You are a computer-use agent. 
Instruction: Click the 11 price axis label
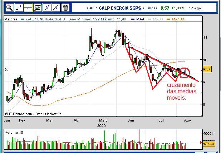point(205,37)
